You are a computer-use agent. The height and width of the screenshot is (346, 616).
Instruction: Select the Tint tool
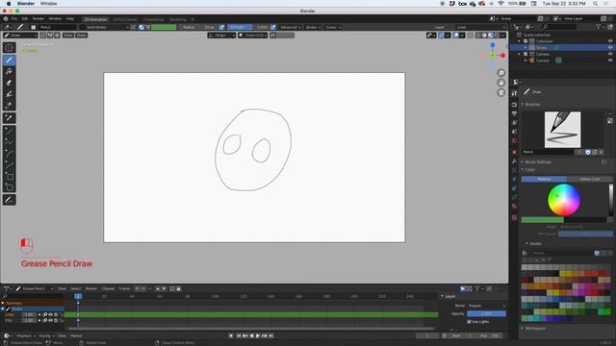10,94
